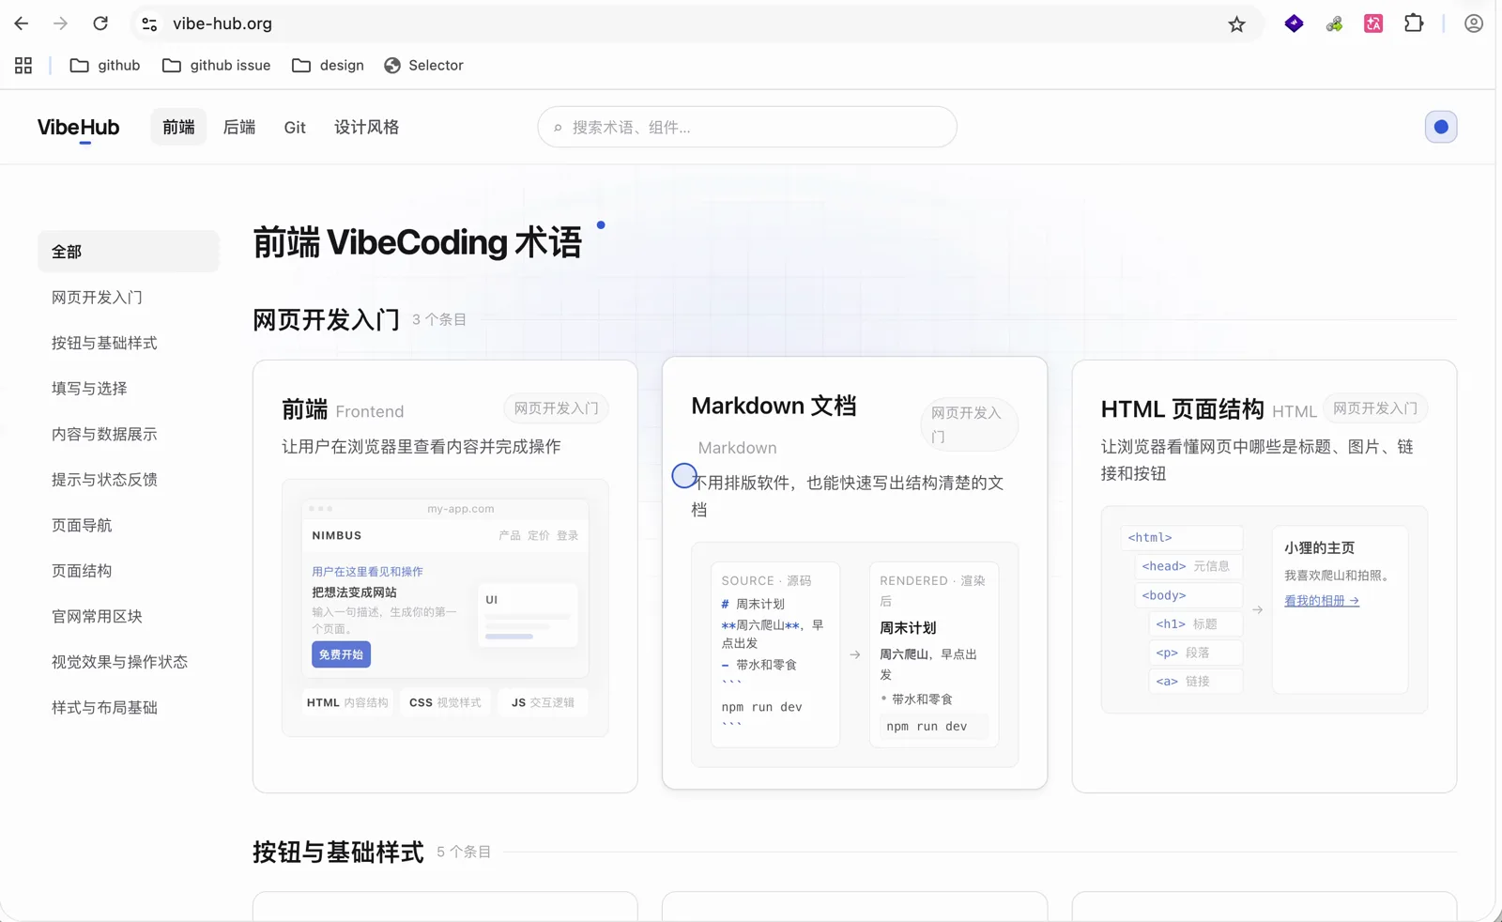This screenshot has width=1502, height=922.
Task: Click the <a> 链接 tag box
Action: [1195, 681]
